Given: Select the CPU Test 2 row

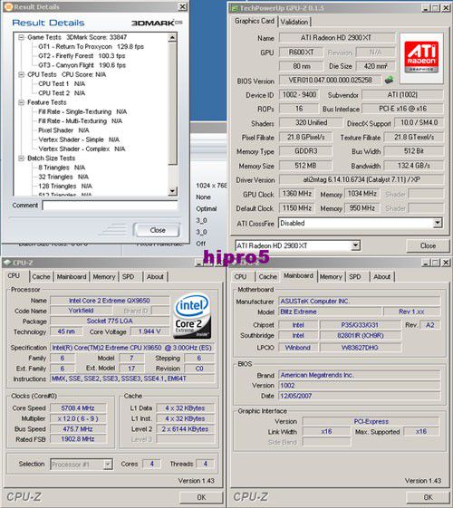Looking at the screenshot, I should [x=62, y=93].
